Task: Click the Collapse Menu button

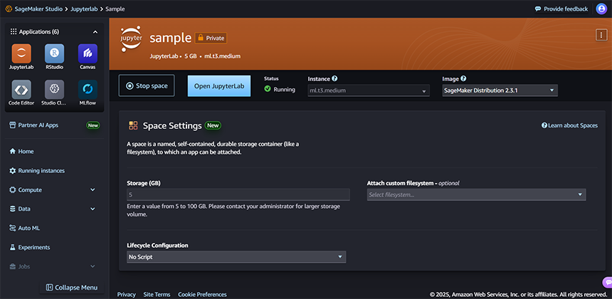Action: 72,288
